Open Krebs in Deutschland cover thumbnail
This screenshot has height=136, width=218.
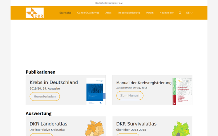click(96, 91)
